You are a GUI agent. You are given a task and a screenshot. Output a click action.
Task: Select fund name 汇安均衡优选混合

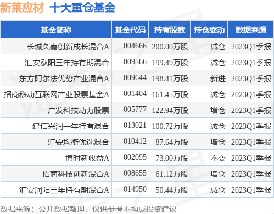pos(79,142)
